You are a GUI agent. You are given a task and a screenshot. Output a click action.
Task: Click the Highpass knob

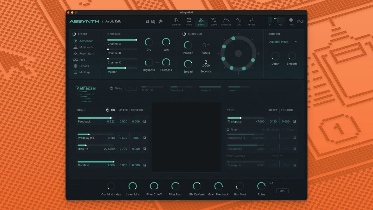pyautogui.click(x=149, y=62)
